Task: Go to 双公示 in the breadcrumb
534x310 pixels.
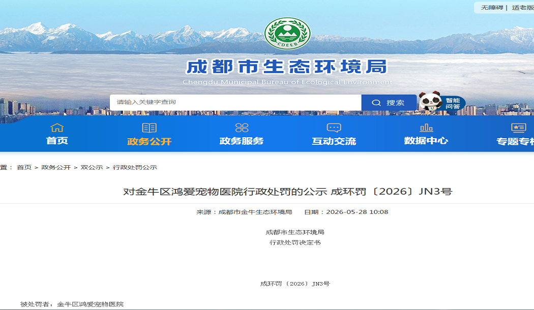Action: pos(92,167)
